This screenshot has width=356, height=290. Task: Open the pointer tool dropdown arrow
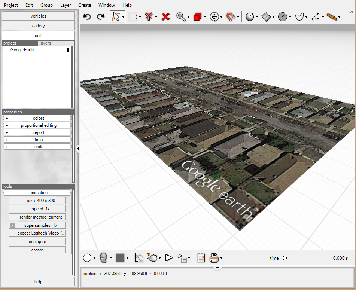point(123,17)
